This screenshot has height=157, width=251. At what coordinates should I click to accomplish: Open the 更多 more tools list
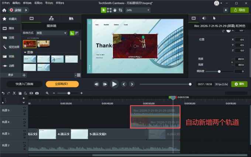11,75
